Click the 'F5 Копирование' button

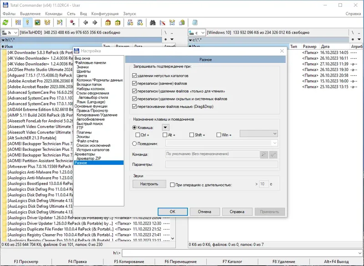(x=129, y=261)
